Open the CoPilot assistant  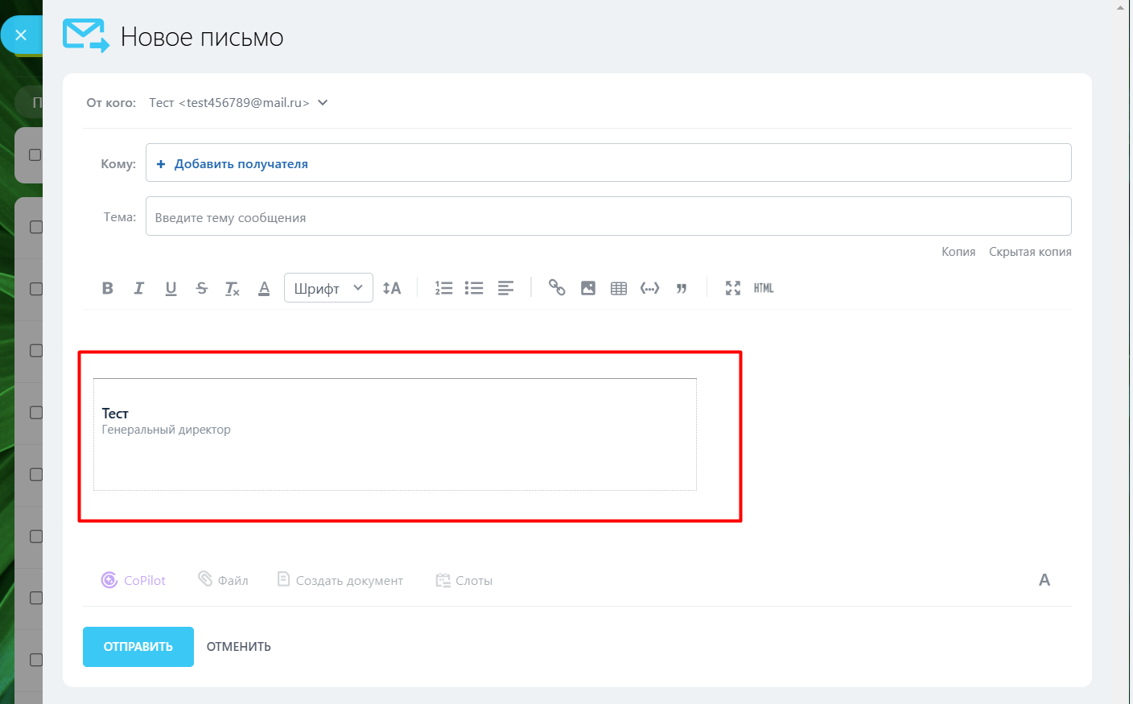pyautogui.click(x=134, y=579)
